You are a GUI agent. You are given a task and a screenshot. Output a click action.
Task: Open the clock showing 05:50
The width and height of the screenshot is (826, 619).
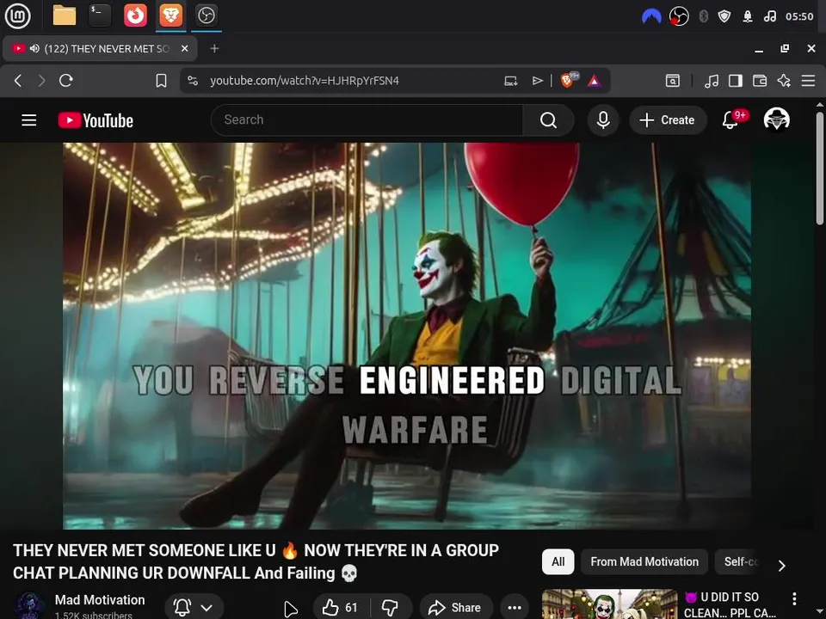point(799,16)
